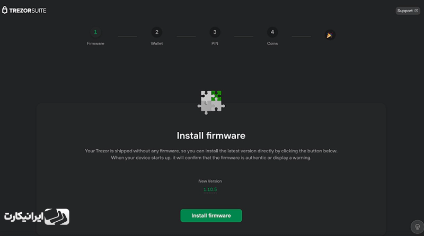Click the TREZORSUITE title text
Screen dimensions: 424x236
(x=28, y=11)
